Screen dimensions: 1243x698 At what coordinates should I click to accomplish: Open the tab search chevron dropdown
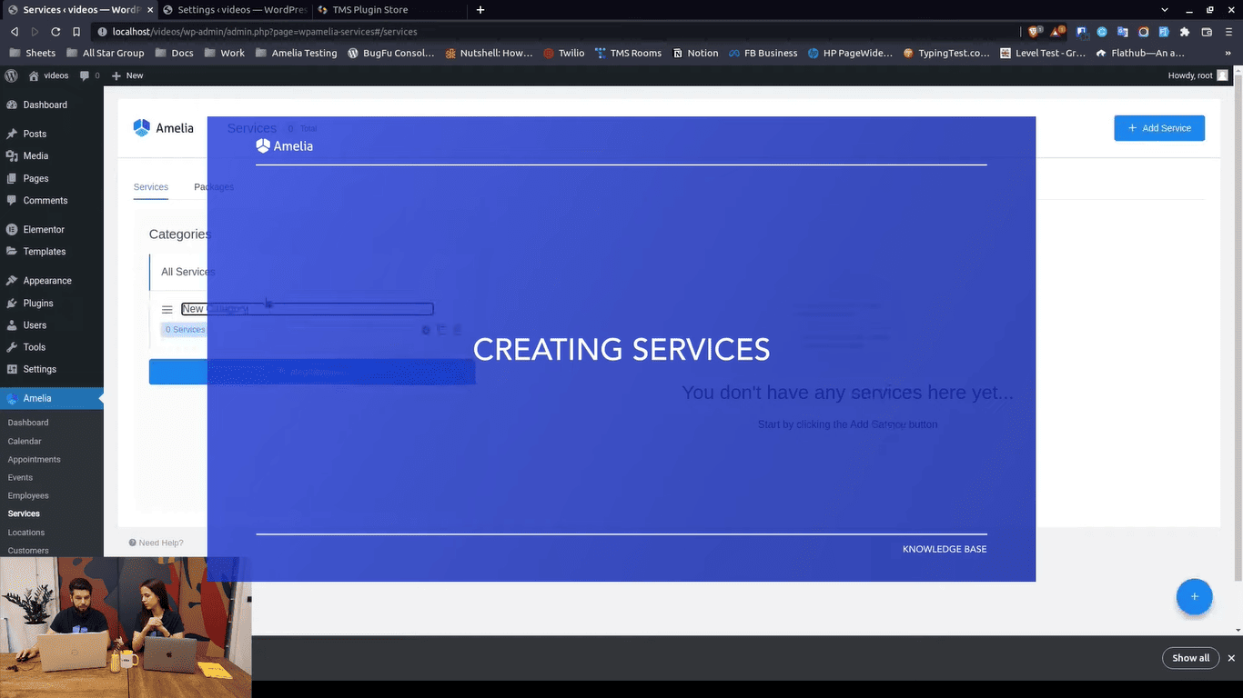click(x=1166, y=10)
